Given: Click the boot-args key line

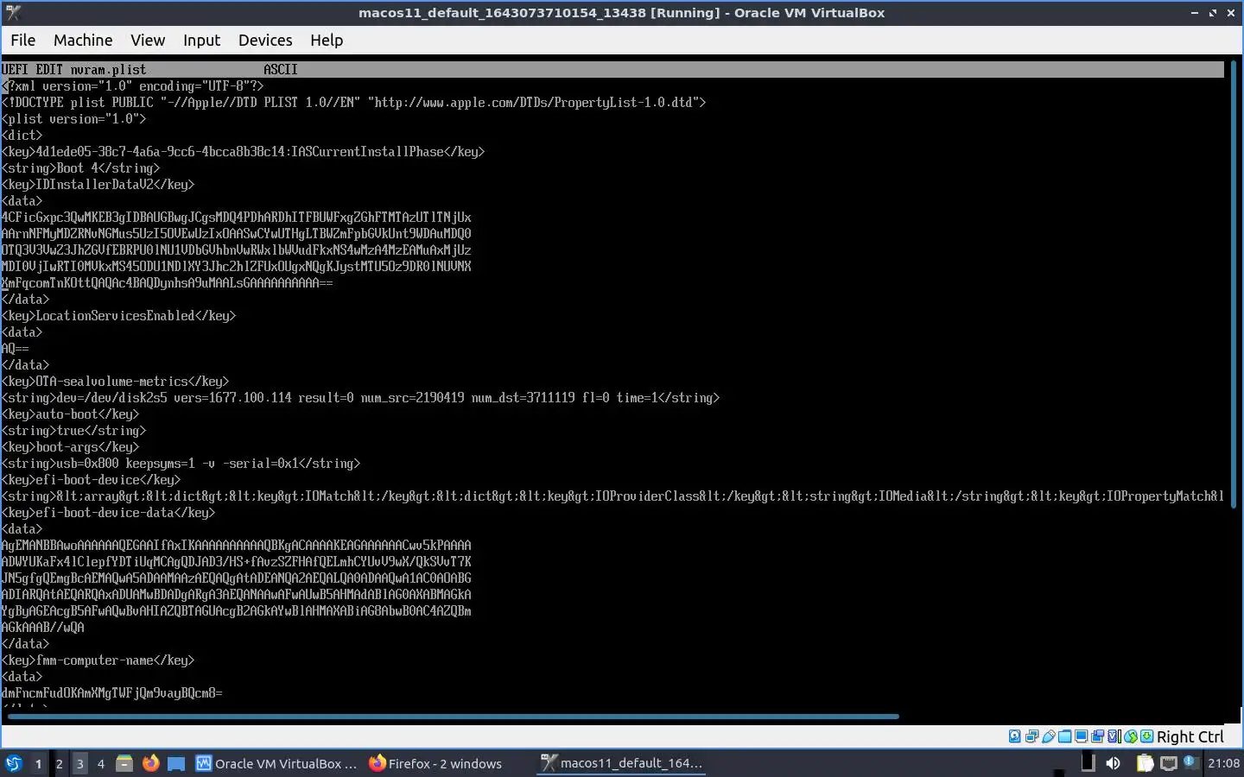Looking at the screenshot, I should pyautogui.click(x=70, y=446).
